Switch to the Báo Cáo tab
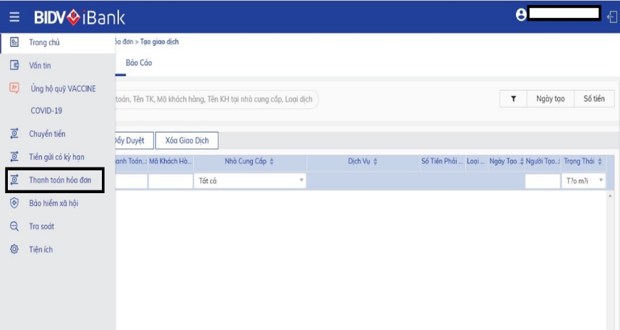The height and width of the screenshot is (330, 620). pyautogui.click(x=139, y=63)
